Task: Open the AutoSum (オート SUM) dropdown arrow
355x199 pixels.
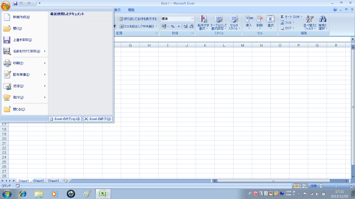Action: tap(301, 17)
